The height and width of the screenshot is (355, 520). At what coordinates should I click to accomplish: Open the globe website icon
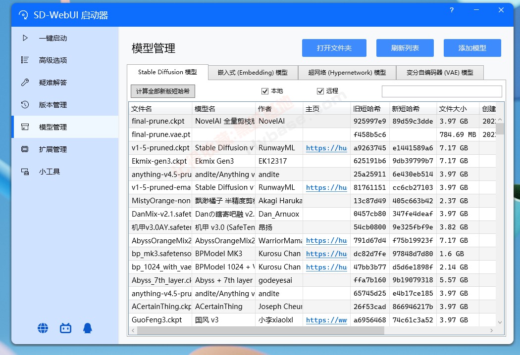[43, 328]
